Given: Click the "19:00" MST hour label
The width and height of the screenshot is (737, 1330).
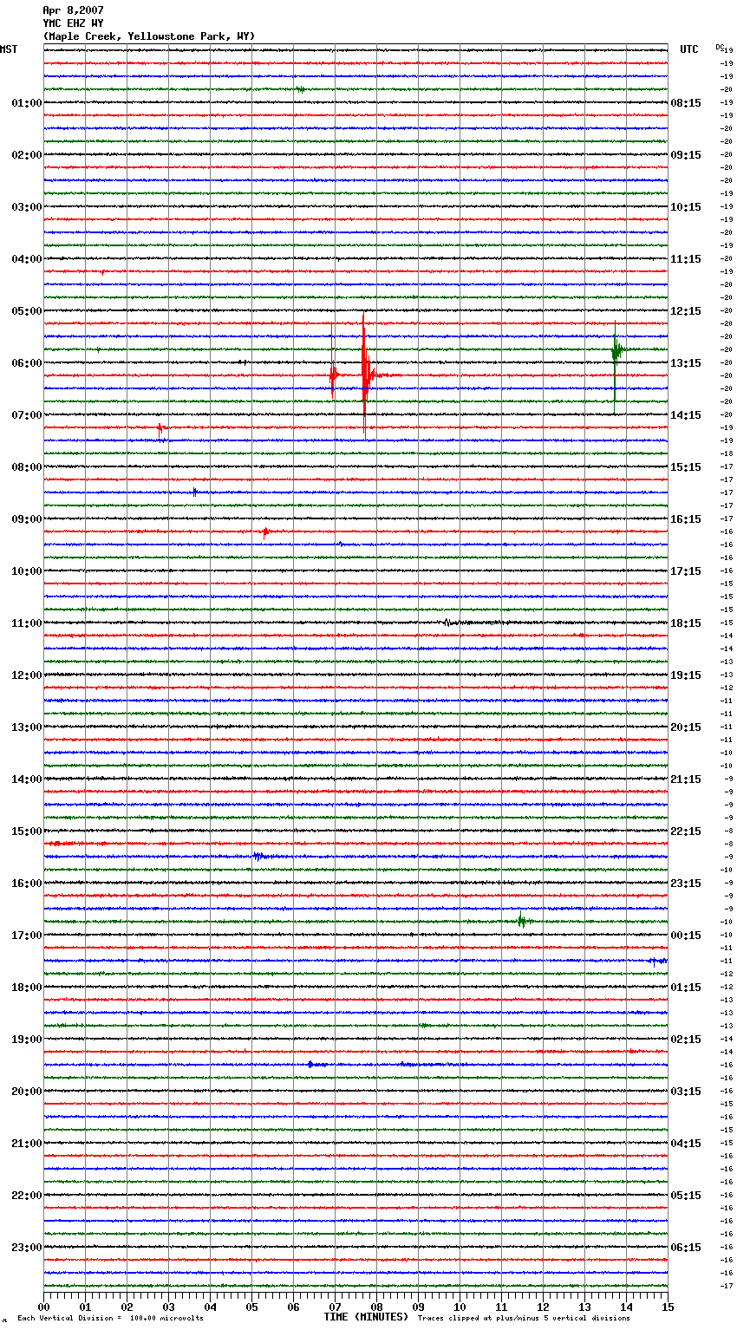Looking at the screenshot, I should click(x=27, y=1040).
